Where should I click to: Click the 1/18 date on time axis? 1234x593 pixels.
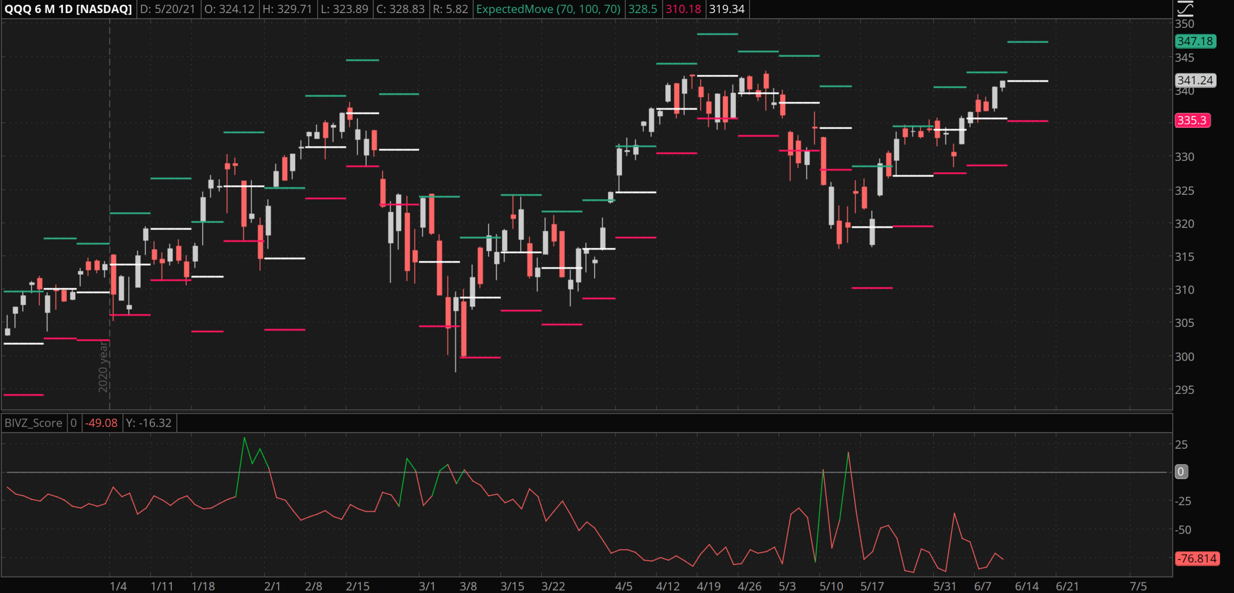pos(203,586)
